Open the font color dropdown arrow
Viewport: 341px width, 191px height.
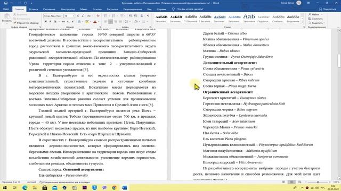[98, 22]
